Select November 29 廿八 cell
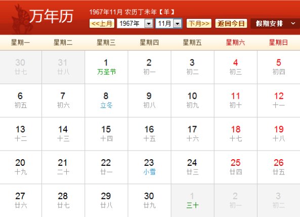Viewport: 300px width, 217px height. [x=106, y=200]
